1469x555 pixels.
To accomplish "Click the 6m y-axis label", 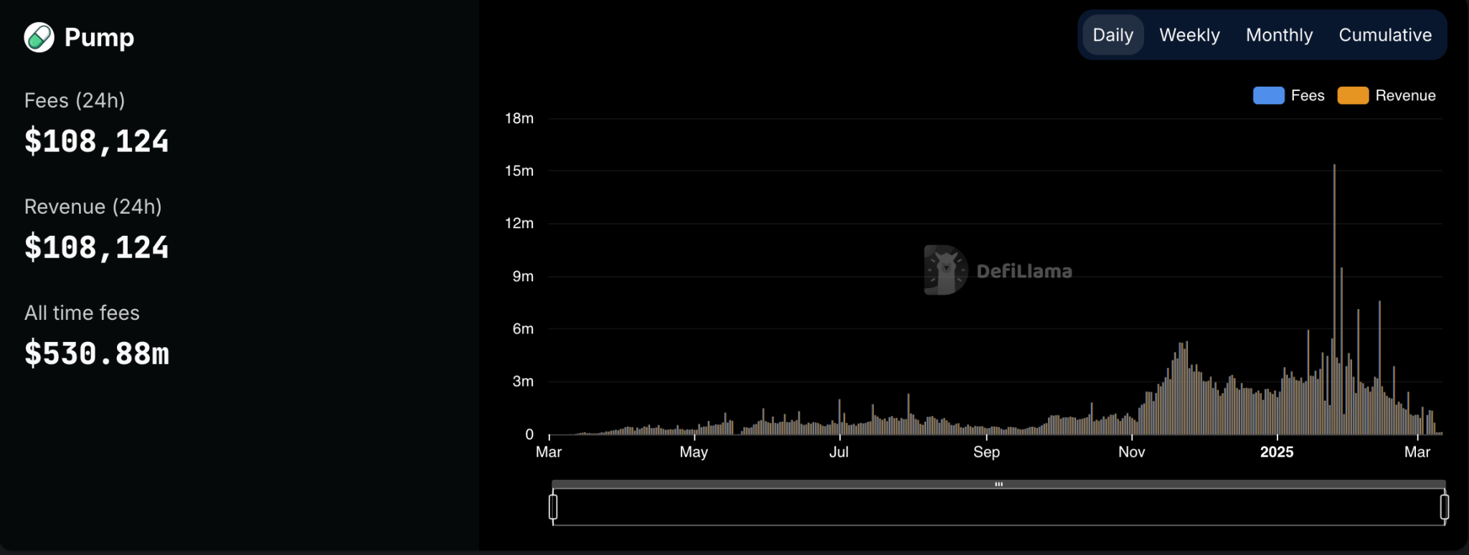I will [x=523, y=328].
